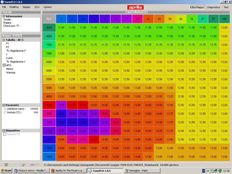Click the network computers tray icon
The width and height of the screenshot is (232, 174).
pos(216,171)
